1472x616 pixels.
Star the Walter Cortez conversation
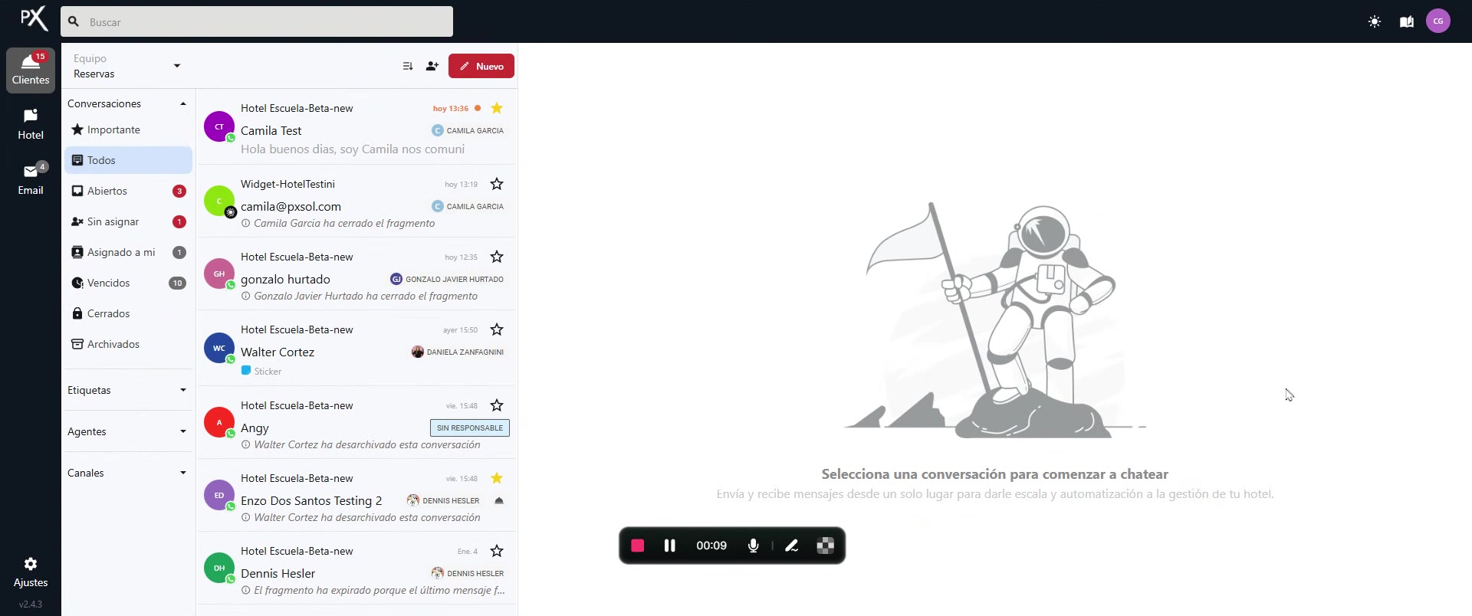click(x=497, y=329)
